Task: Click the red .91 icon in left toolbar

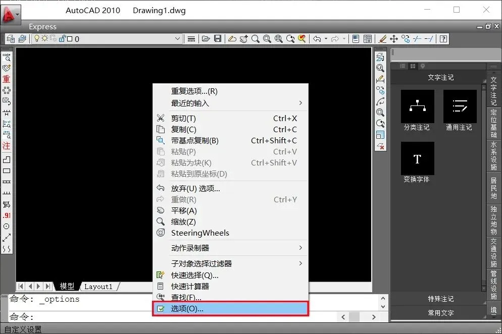Action: (7, 215)
